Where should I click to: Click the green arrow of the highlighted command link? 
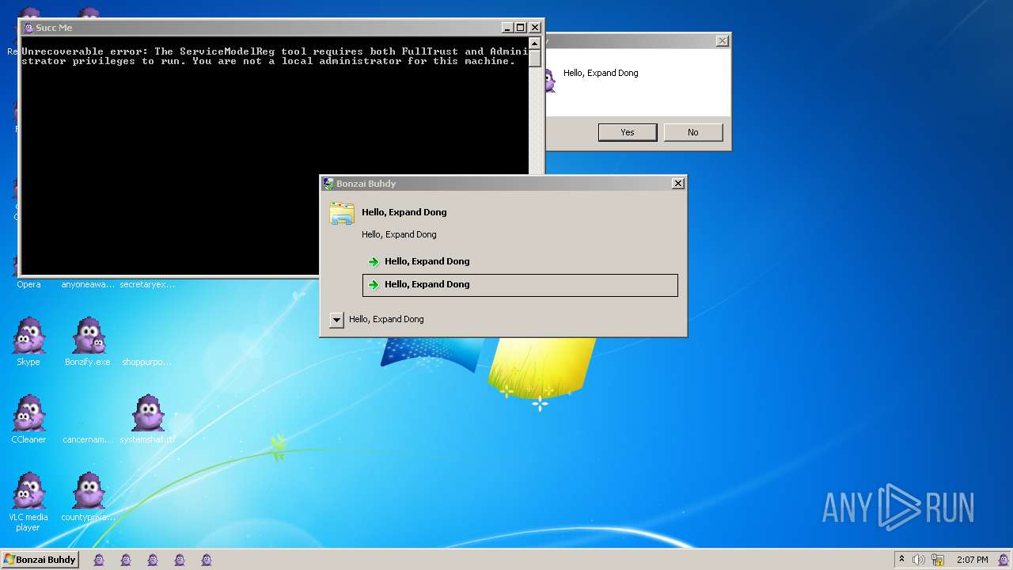click(374, 284)
